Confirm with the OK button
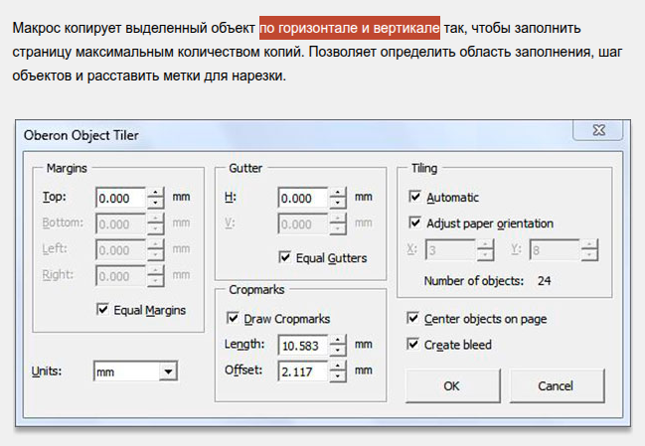645x446 pixels. click(x=452, y=385)
